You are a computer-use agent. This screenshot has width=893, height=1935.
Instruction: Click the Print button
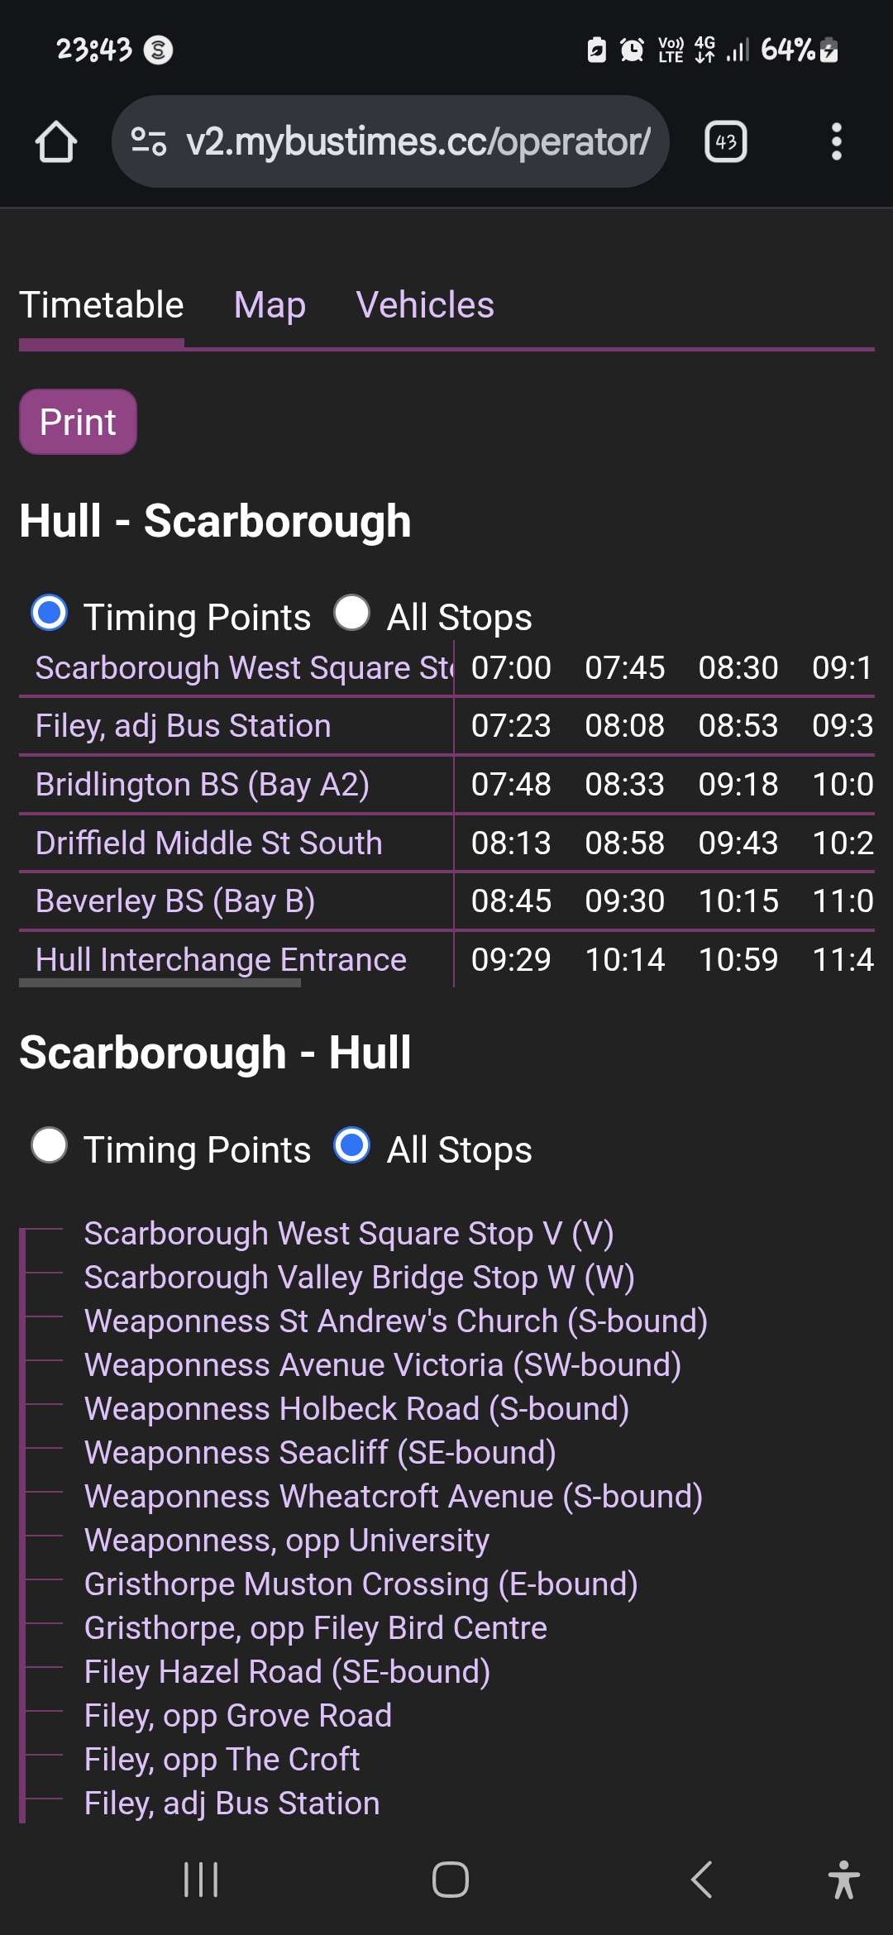click(x=78, y=422)
